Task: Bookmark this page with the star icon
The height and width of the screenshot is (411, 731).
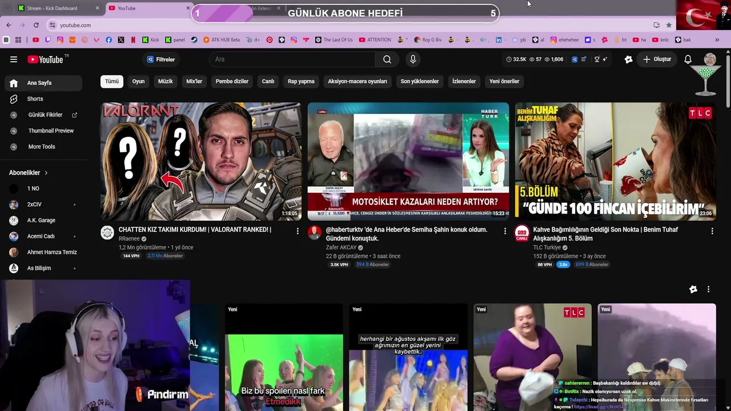Action: pos(669,25)
